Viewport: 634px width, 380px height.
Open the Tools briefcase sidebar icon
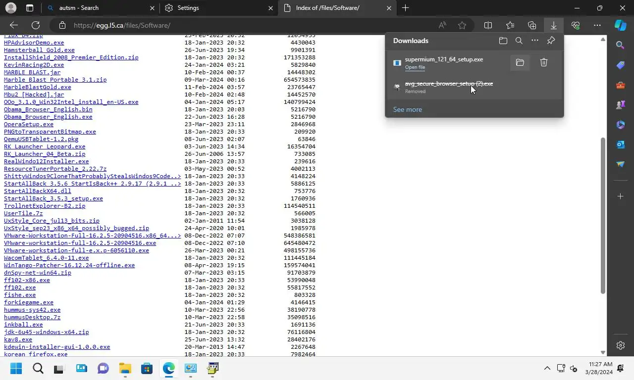click(x=621, y=85)
